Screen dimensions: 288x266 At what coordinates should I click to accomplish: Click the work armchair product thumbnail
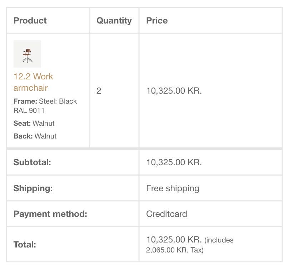click(x=27, y=54)
